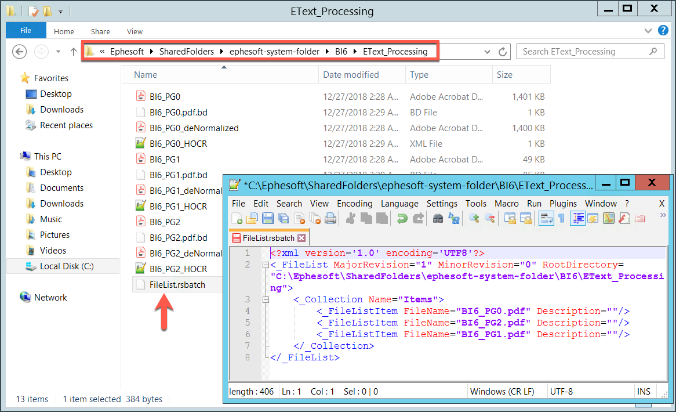
Task: Open the Macro menu in Notepad++
Action: [506, 204]
